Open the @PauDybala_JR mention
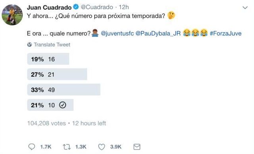The image size is (254, 154). click(x=158, y=33)
